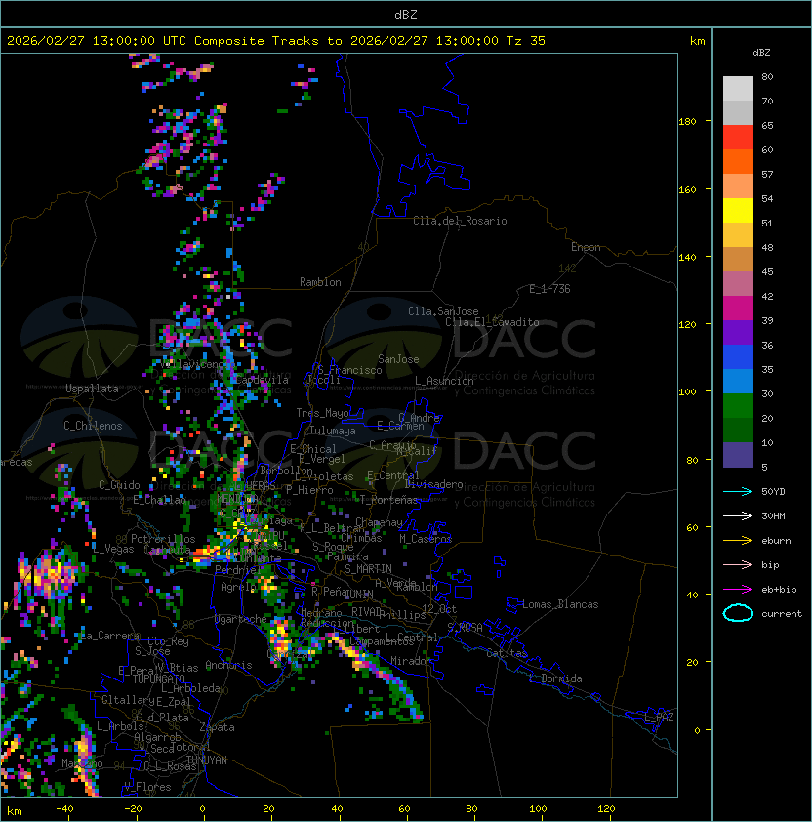The image size is (812, 822).
Task: Click the 'Lomas_Blancas' map label
Action: [x=560, y=604]
